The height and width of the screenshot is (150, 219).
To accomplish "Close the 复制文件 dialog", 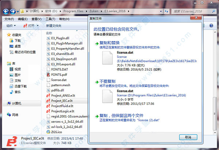I will [196, 17].
